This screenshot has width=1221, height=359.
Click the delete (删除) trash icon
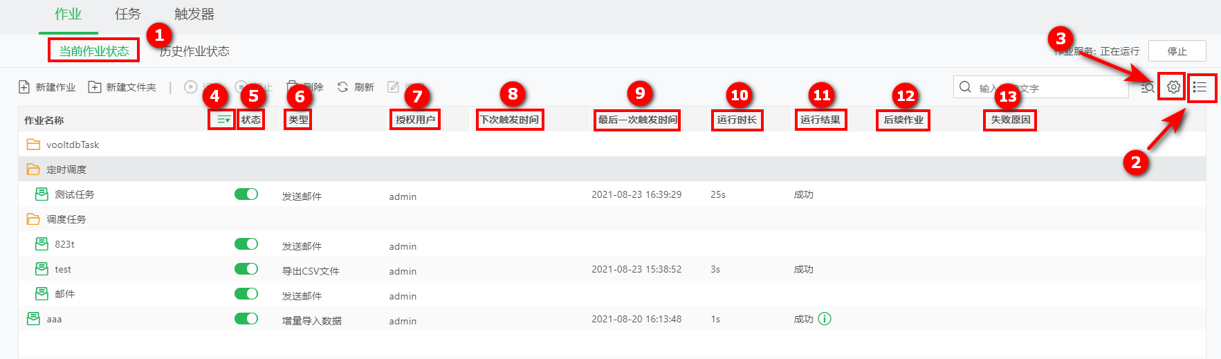[x=293, y=86]
